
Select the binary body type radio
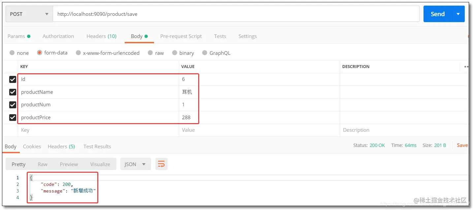174,53
